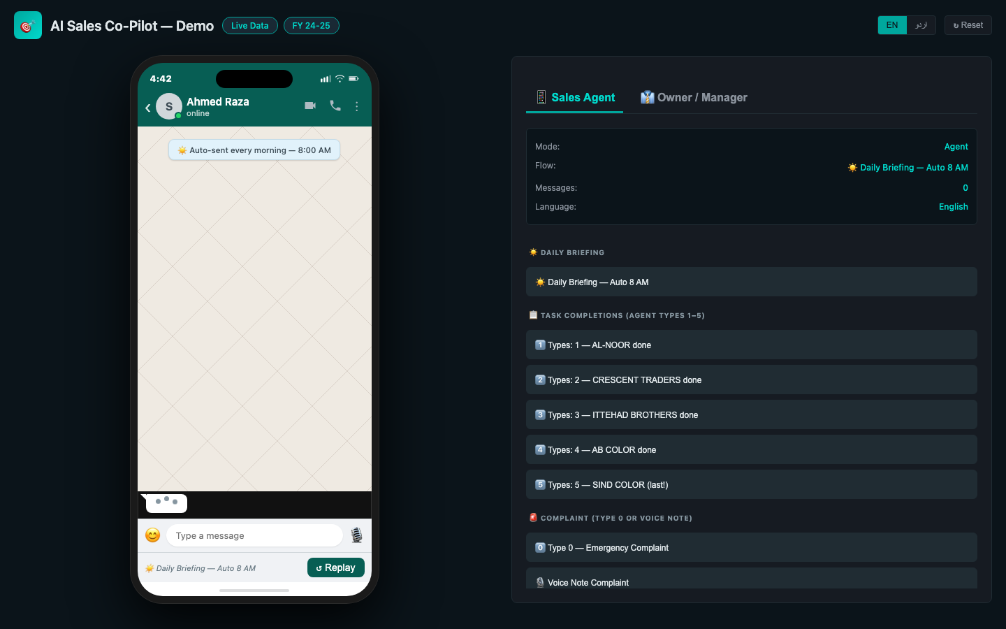This screenshot has width=1006, height=629.
Task: Click the Language value English
Action: (x=953, y=207)
